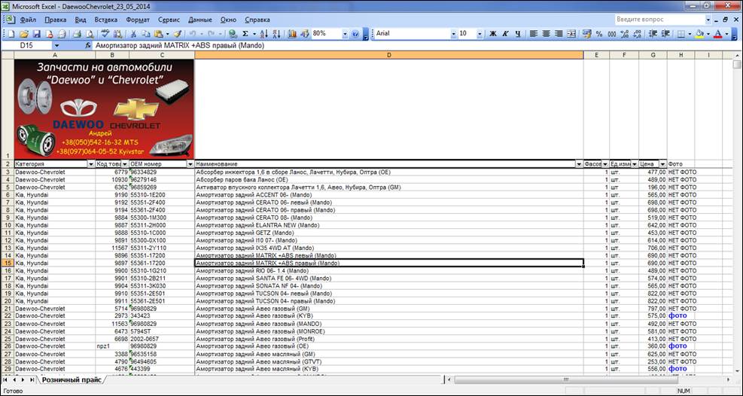Align text right in the formatting toolbar
Image resolution: width=743 pixels, height=396 pixels.
pyautogui.click(x=559, y=34)
